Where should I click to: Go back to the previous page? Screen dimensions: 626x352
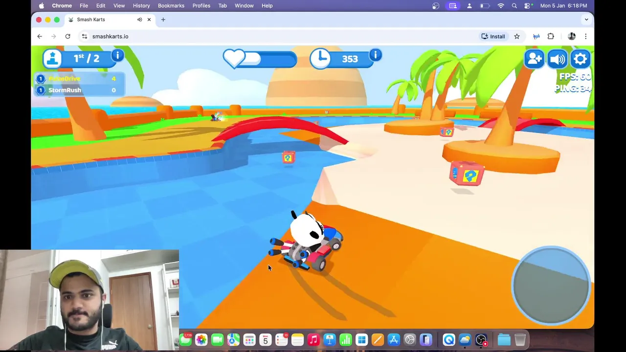40,36
